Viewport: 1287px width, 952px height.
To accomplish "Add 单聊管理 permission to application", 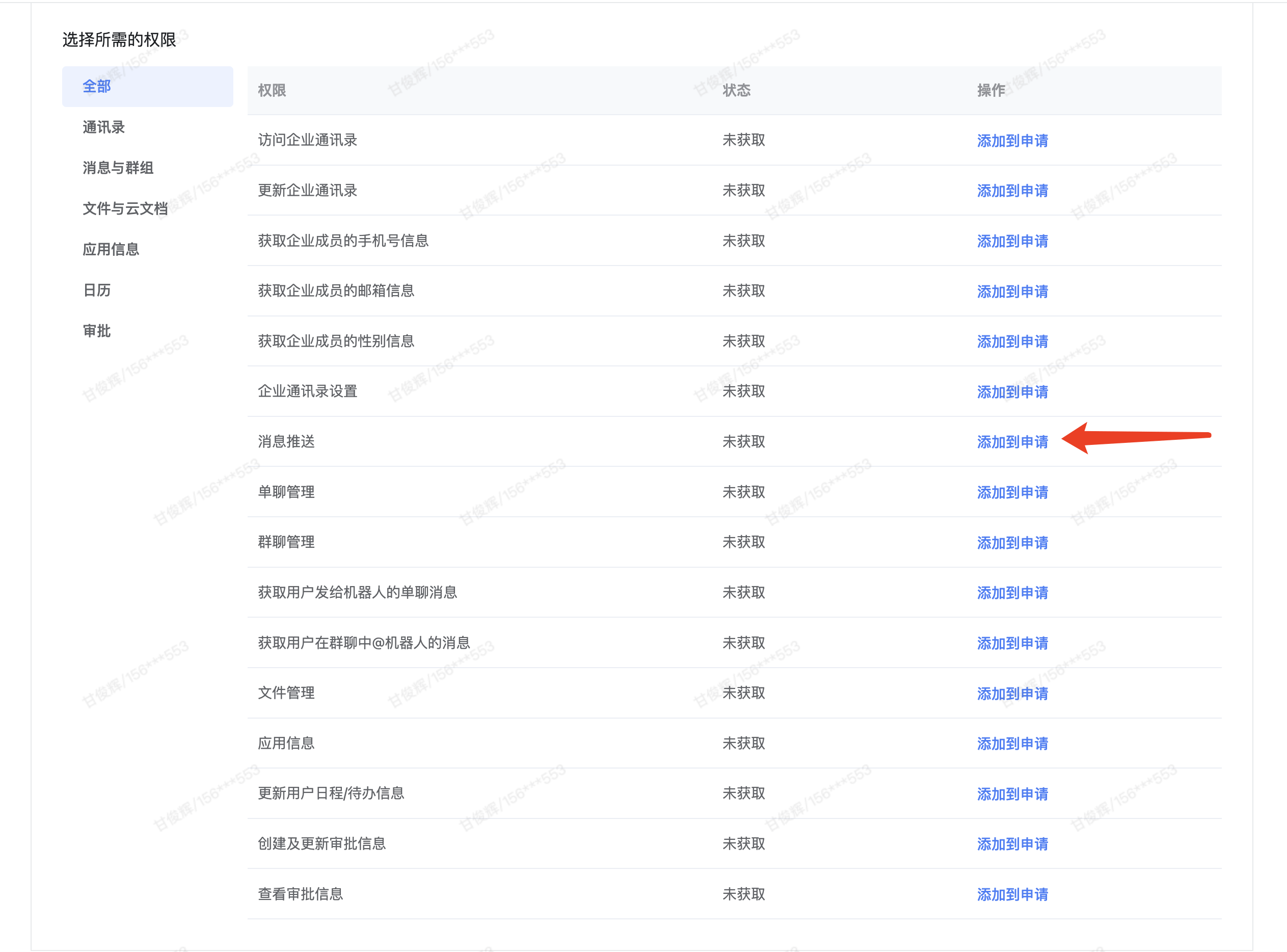I will tap(1013, 492).
